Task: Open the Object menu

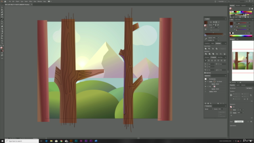Action: [x=17, y=2]
